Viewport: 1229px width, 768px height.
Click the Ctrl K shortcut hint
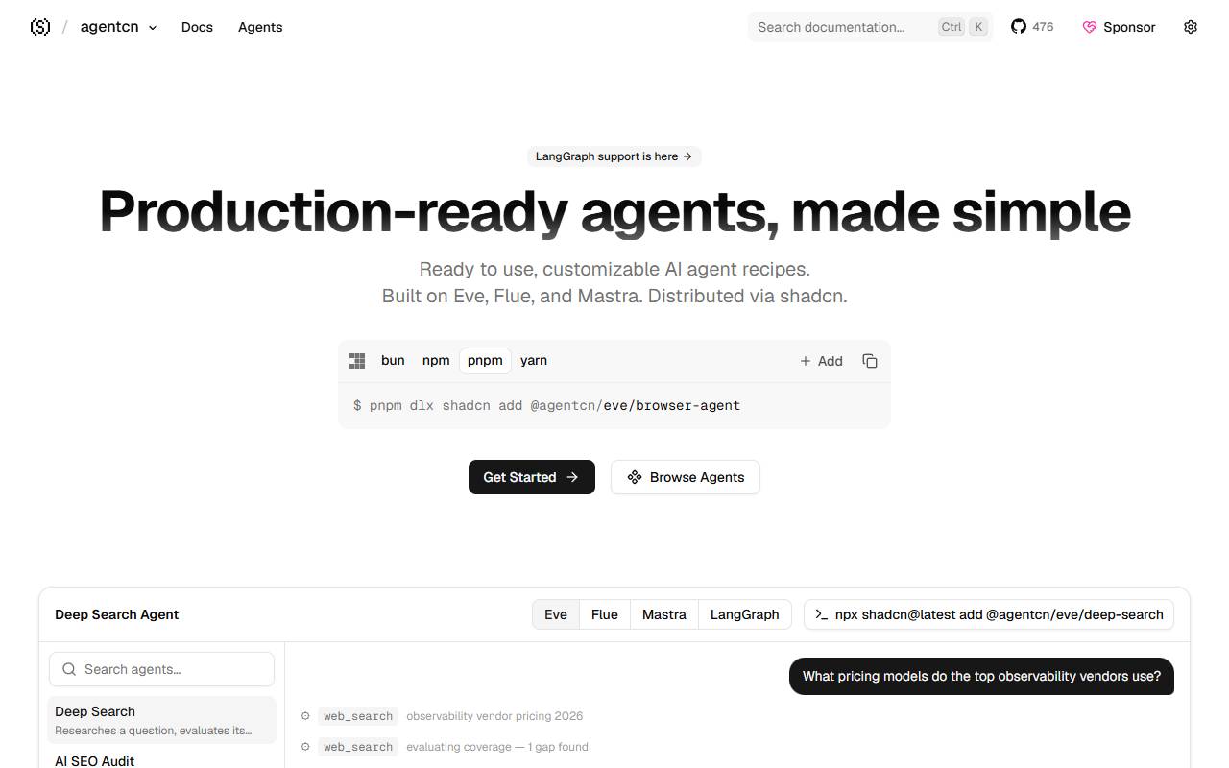coord(964,27)
